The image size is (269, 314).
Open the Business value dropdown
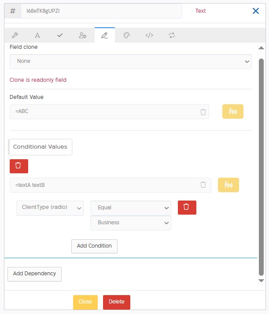pyautogui.click(x=131, y=223)
